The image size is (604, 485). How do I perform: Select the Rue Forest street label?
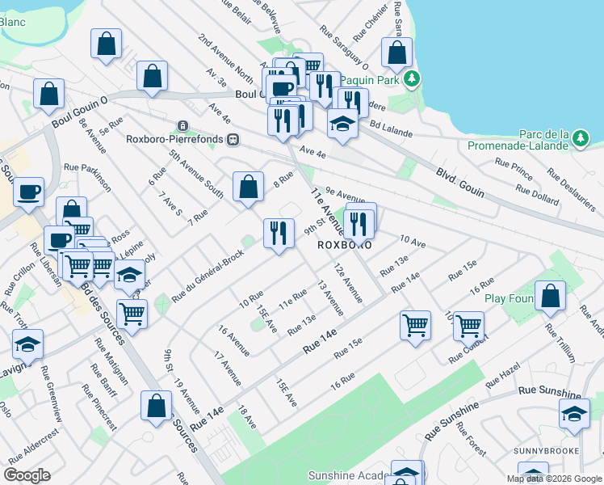coord(471,439)
